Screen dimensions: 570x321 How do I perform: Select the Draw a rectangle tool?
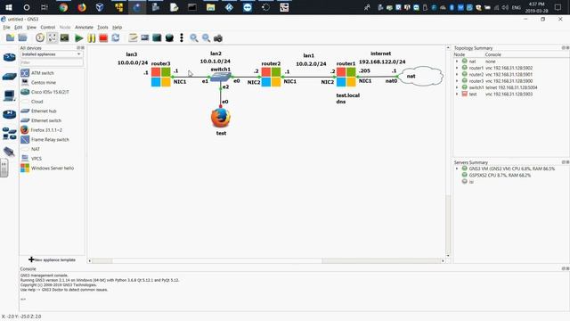157,37
